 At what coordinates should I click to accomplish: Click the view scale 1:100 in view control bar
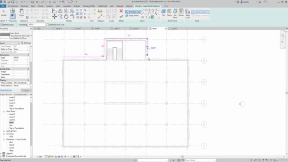(x=39, y=157)
